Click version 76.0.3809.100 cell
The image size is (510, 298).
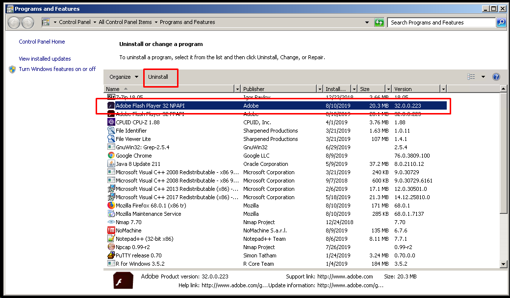click(412, 156)
